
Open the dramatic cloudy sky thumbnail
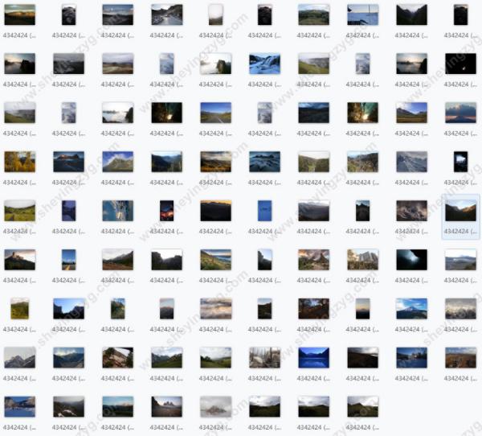215,308
